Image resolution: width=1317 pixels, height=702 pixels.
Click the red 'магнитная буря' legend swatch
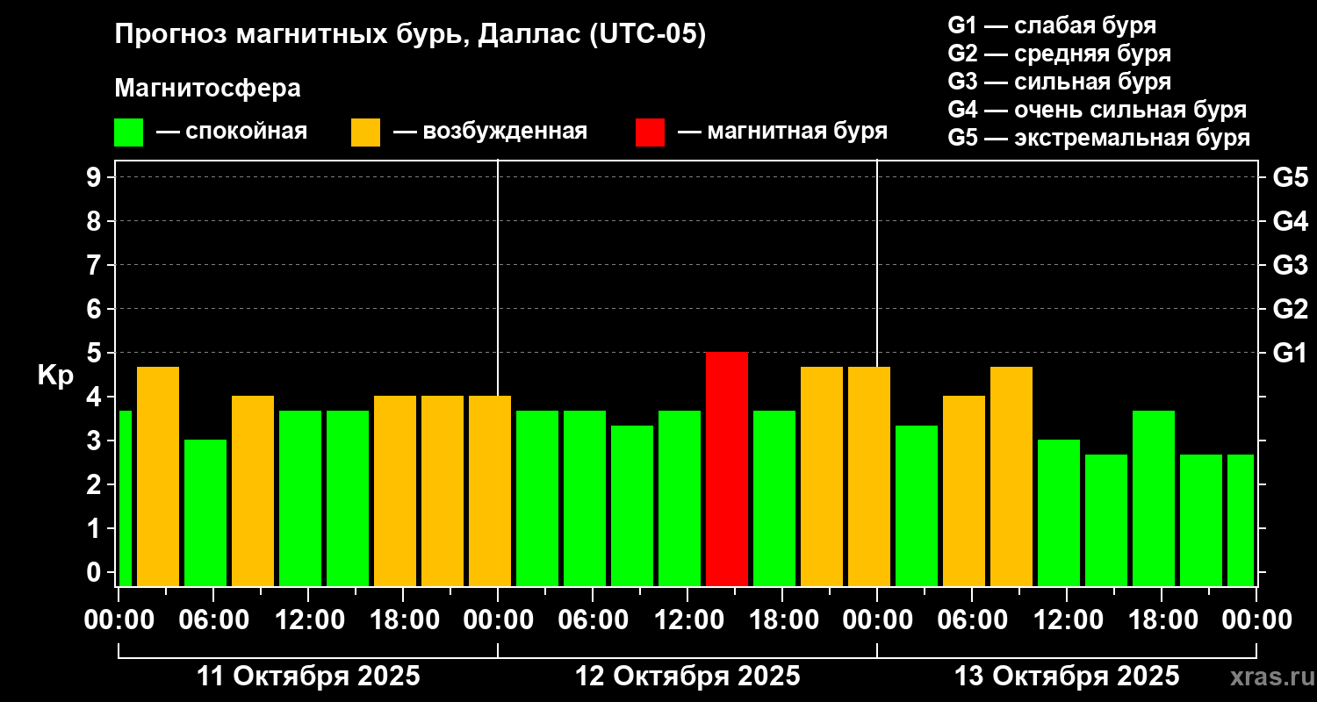tap(650, 133)
